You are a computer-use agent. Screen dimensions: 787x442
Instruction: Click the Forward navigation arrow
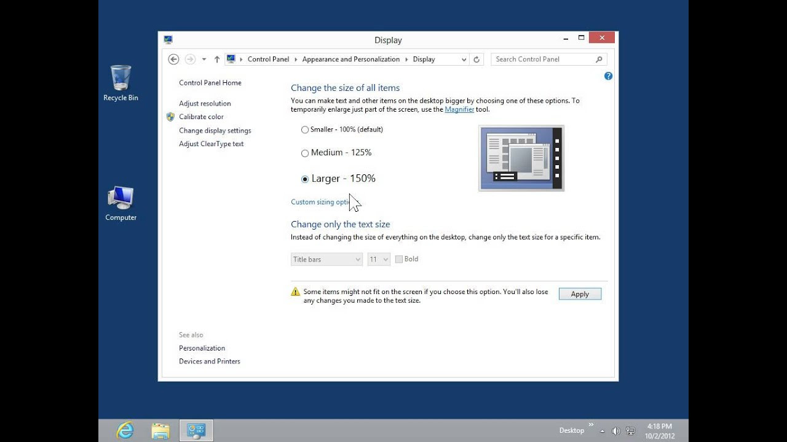point(190,59)
